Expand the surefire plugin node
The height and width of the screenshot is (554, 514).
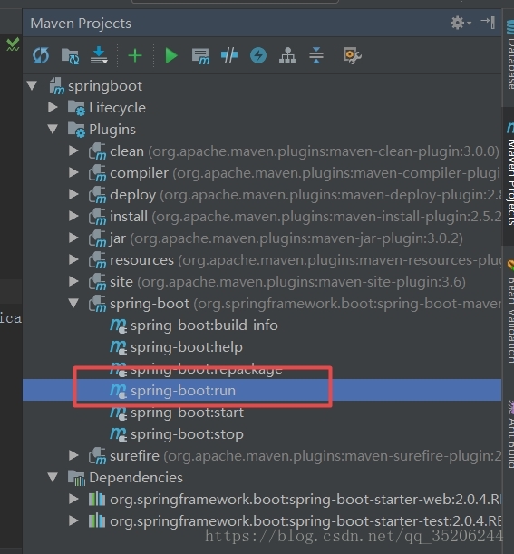pos(73,455)
